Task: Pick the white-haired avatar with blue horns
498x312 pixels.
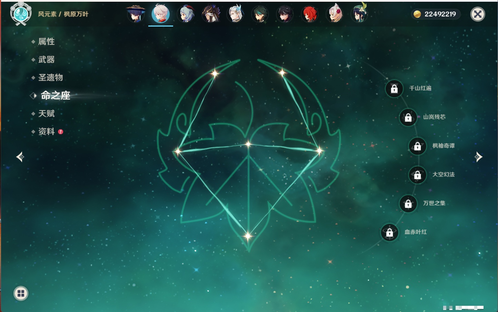Action: [x=236, y=14]
